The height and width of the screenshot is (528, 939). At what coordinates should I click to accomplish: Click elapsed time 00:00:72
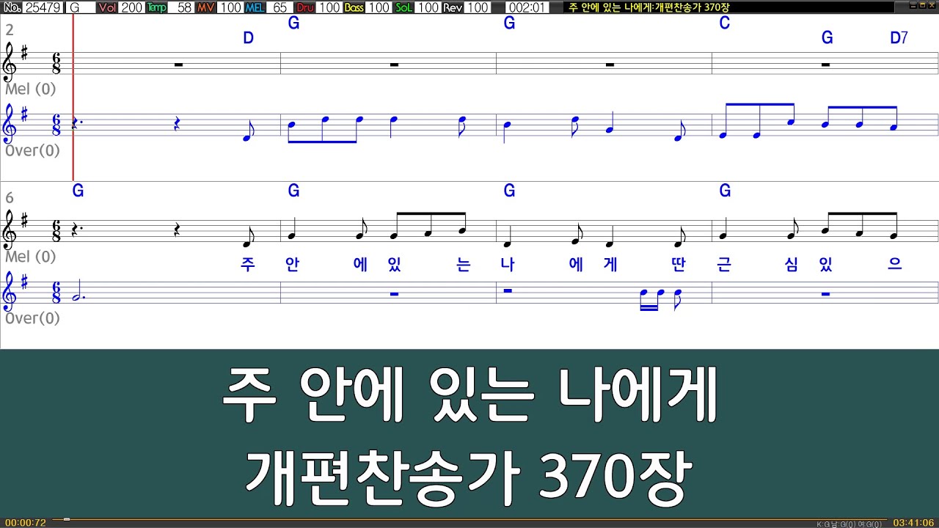pos(25,523)
